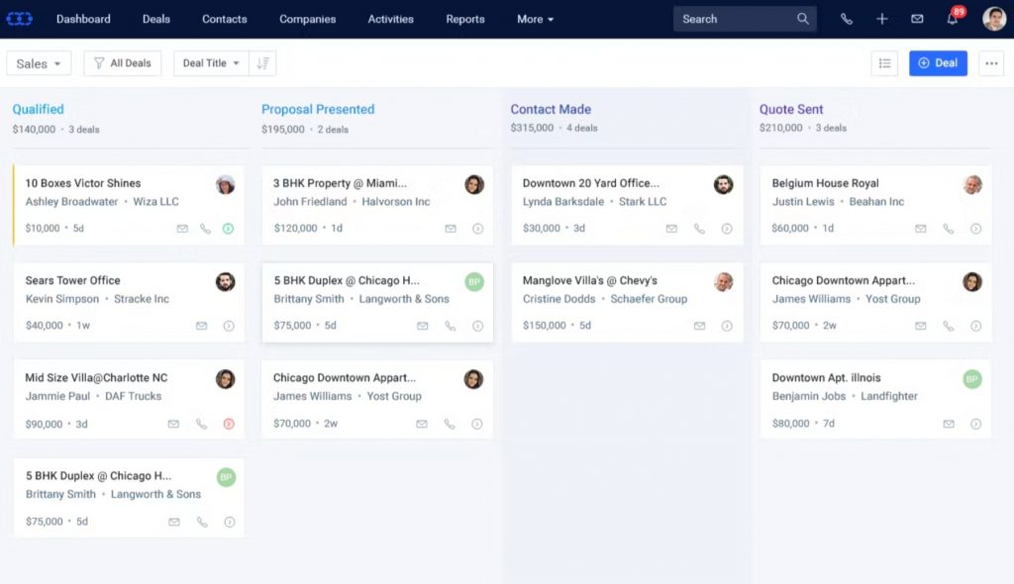Open the Sears Tower Office deal title
Screen dimensions: 1014x584
[72, 280]
